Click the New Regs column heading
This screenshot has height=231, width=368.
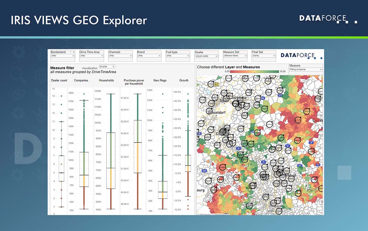point(160,80)
